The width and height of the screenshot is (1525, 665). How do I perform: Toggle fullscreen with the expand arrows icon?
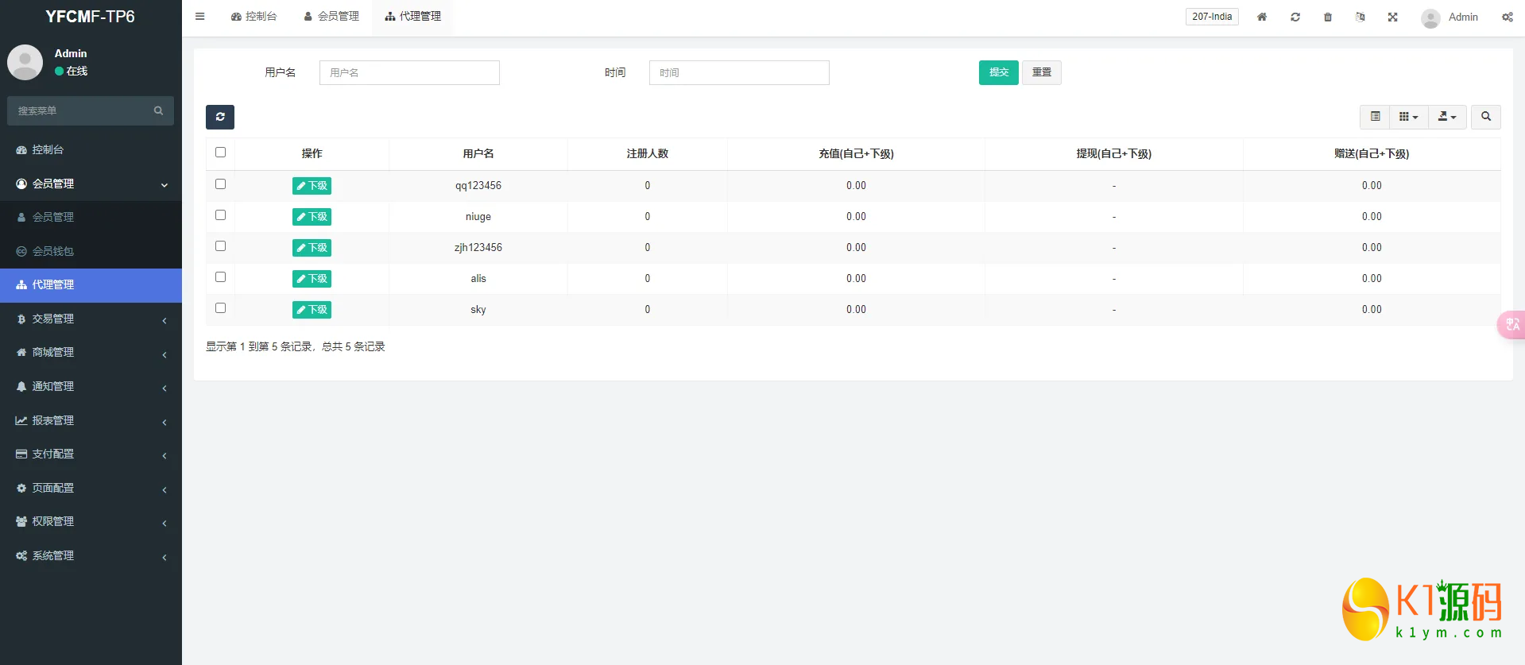tap(1392, 17)
